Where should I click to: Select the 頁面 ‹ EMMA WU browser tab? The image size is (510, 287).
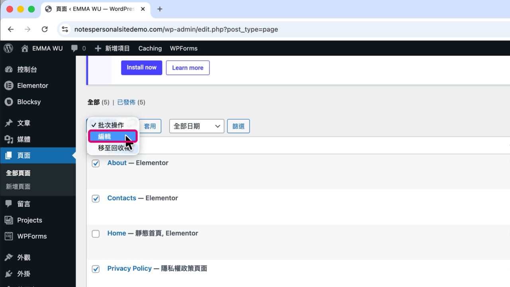[x=96, y=9]
